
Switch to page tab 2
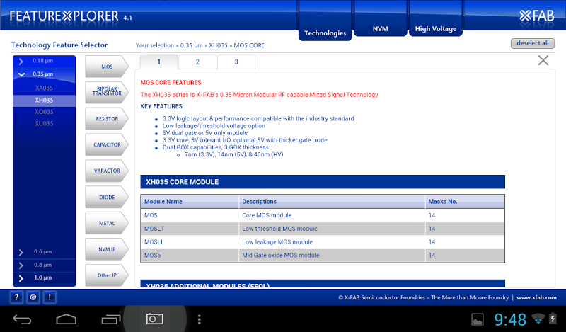(197, 62)
